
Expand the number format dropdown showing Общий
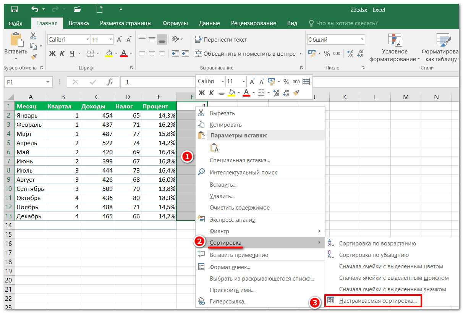tap(362, 40)
